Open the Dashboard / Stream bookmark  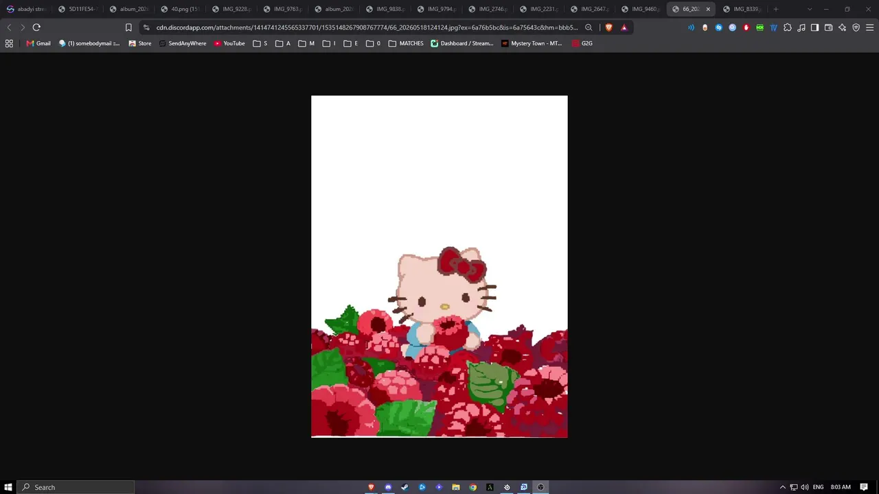point(462,43)
